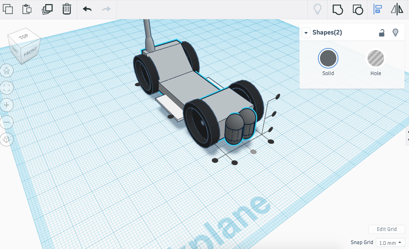Image resolution: width=409 pixels, height=249 pixels.
Task: Activate the Mirror flip tool
Action: coord(397,9)
